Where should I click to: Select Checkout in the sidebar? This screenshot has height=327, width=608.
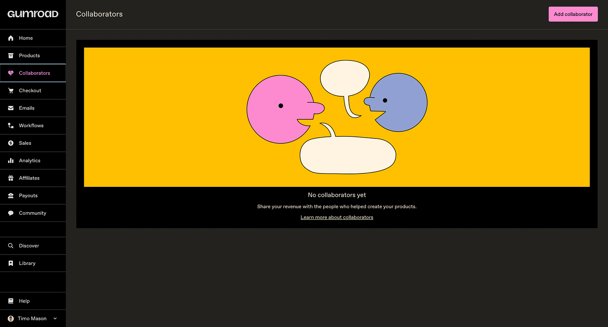pos(33,91)
